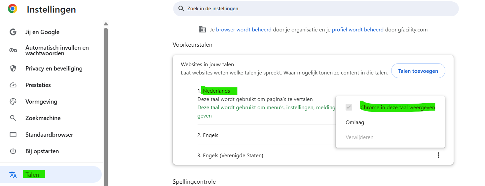The width and height of the screenshot is (485, 186).
Task: Go to Standaardbrowser settings
Action: point(49,135)
